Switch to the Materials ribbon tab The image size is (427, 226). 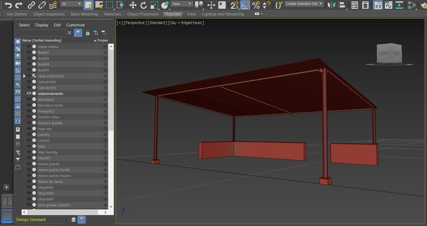pos(112,14)
